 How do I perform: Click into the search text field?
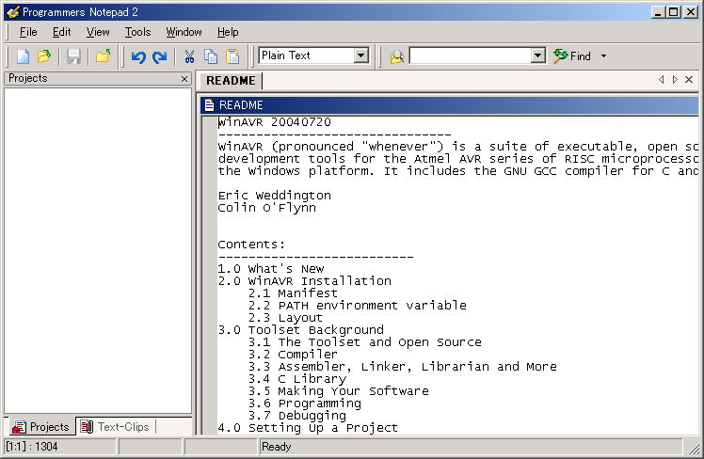click(471, 55)
